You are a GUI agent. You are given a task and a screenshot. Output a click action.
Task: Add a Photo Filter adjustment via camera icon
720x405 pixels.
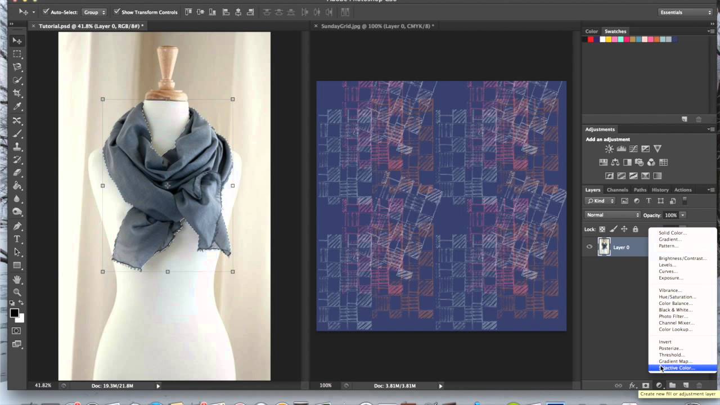(x=639, y=163)
